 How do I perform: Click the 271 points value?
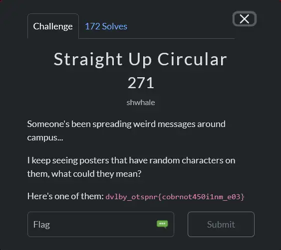tap(141, 83)
